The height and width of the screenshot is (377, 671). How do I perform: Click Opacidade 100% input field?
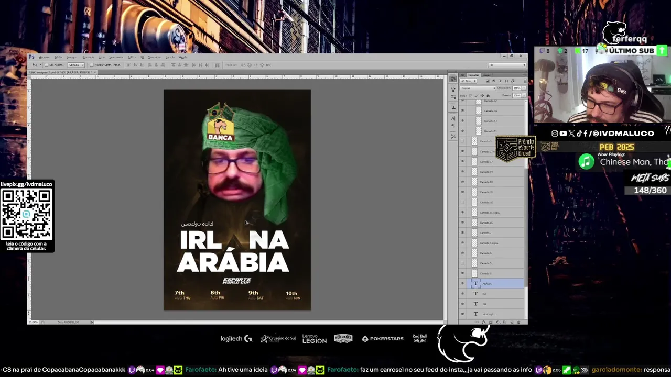(x=517, y=88)
